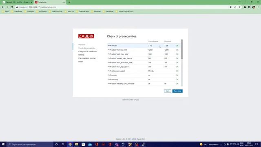Screen dimensions: 261x147
Task: Open Mail app from taskbar
Action: coord(90,144)
